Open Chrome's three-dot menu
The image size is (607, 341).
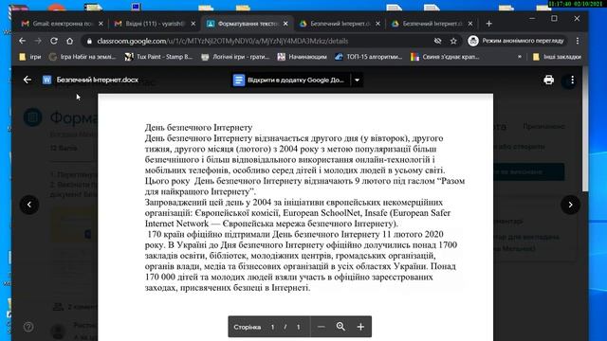(x=578, y=41)
